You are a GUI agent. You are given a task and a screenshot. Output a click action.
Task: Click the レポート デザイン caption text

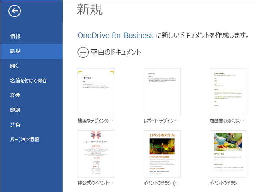(161, 120)
